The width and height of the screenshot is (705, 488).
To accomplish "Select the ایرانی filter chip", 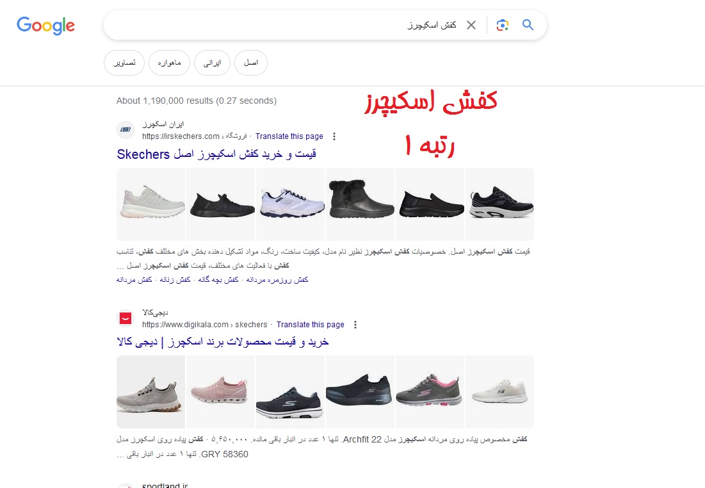I will point(212,63).
